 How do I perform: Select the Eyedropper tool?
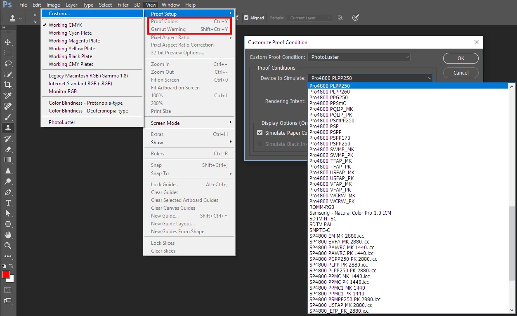[x=7, y=96]
